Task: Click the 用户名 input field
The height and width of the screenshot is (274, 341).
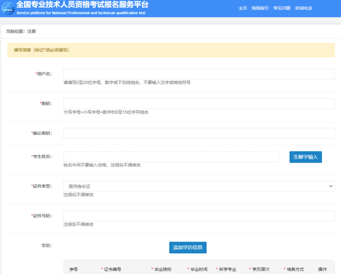Action: point(199,74)
